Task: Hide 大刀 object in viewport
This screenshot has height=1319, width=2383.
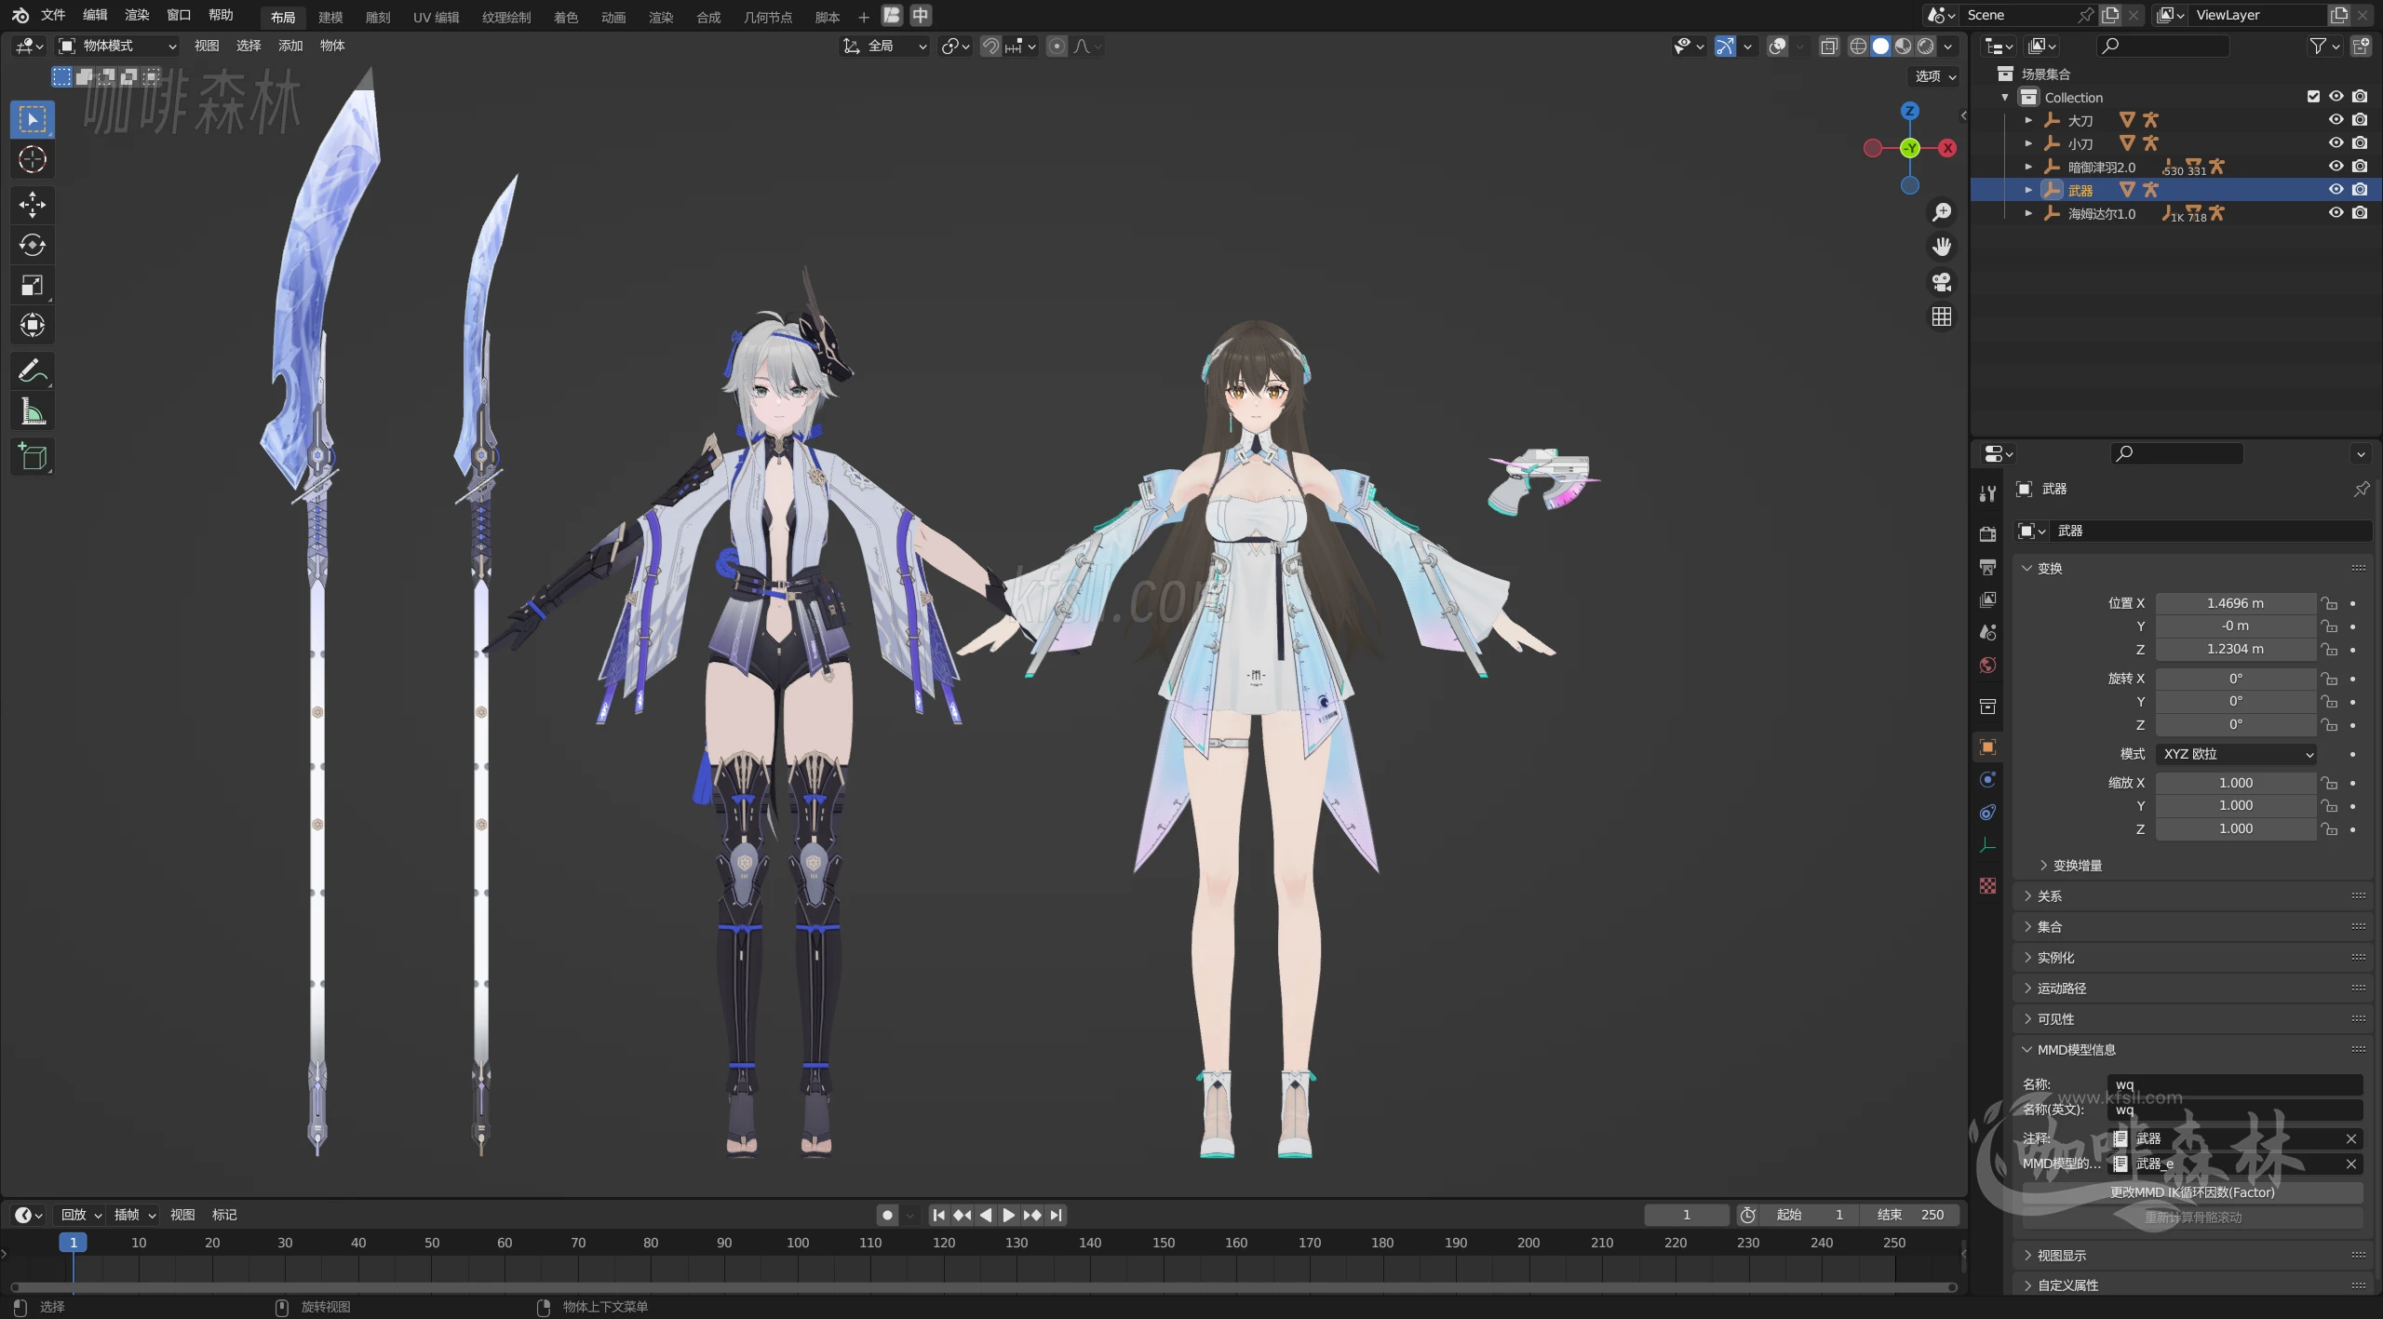Action: click(x=2336, y=120)
